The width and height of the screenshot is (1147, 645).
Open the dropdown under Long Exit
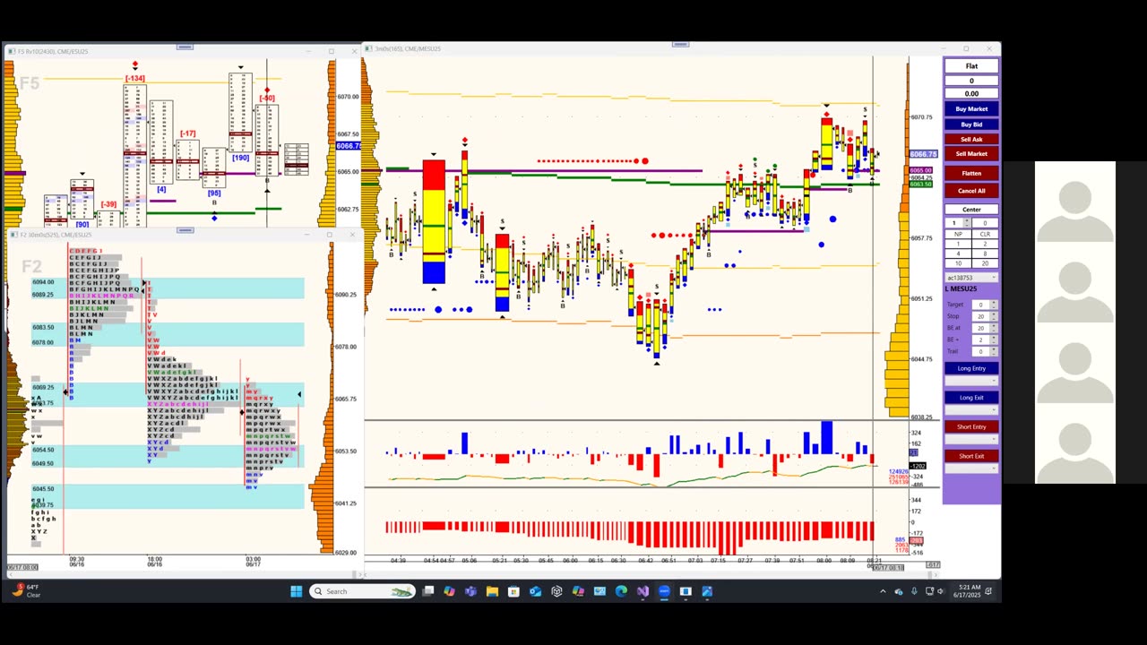[971, 410]
